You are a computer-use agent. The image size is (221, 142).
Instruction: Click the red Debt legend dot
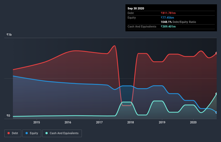pos(9,133)
